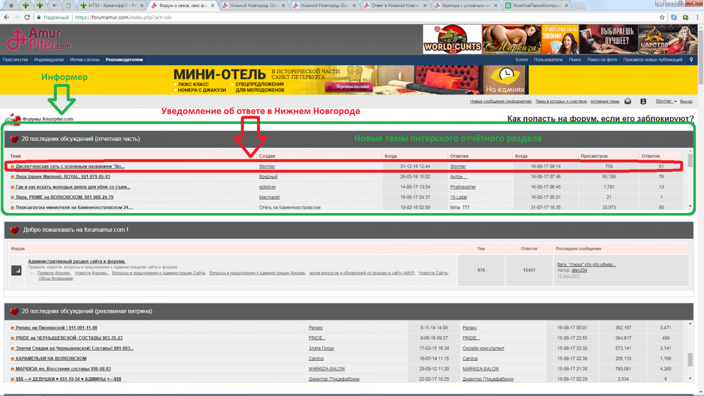Click the address bar URL field
Viewport: 704px width, 396px height.
pyautogui.click(x=352, y=18)
